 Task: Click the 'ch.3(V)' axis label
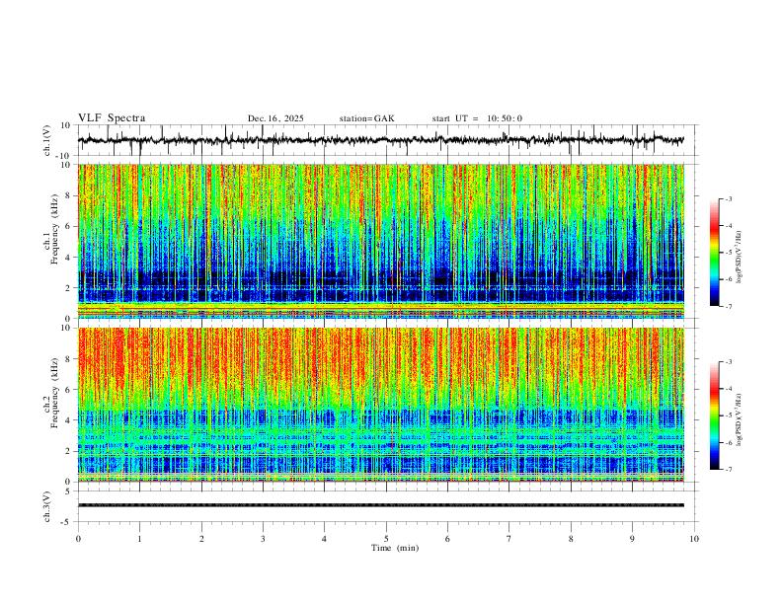point(47,507)
